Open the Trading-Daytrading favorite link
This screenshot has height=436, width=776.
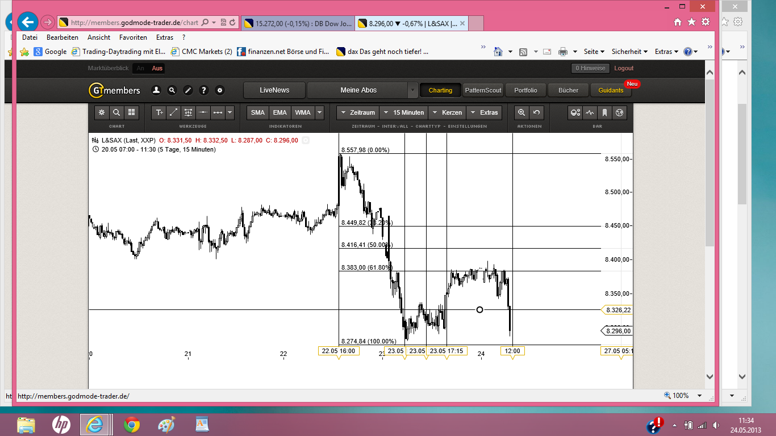tap(118, 52)
